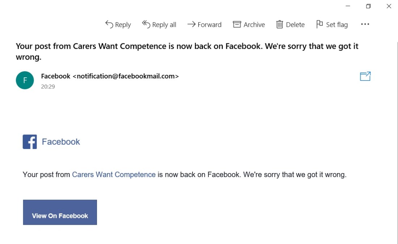
Task: Forward this Facebook email
Action: click(204, 25)
